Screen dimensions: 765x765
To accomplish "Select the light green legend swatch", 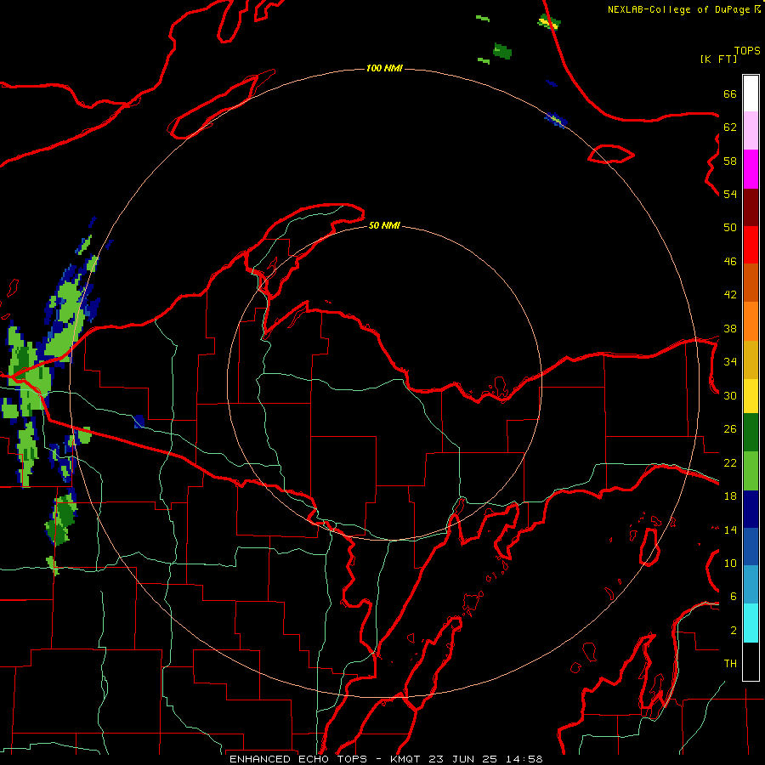I will (751, 471).
